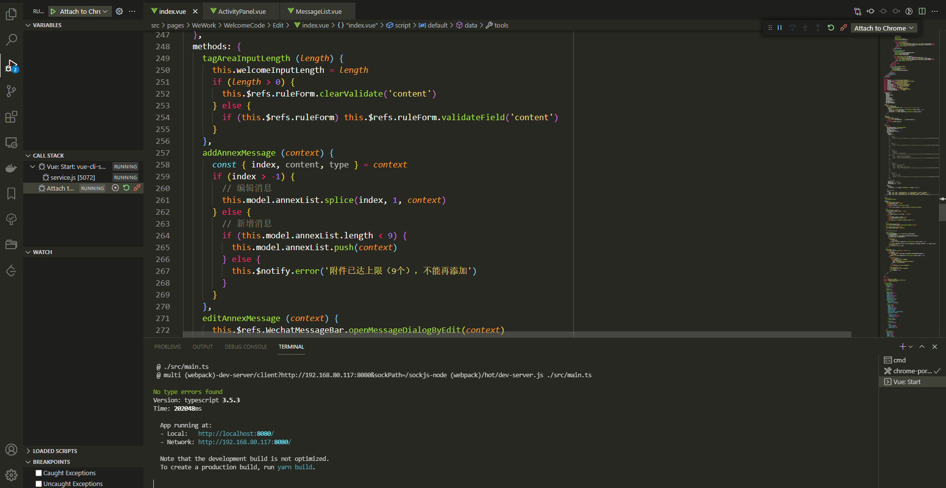Viewport: 946px width, 488px height.
Task: Expand the Loaded Scripts section
Action: [29, 451]
